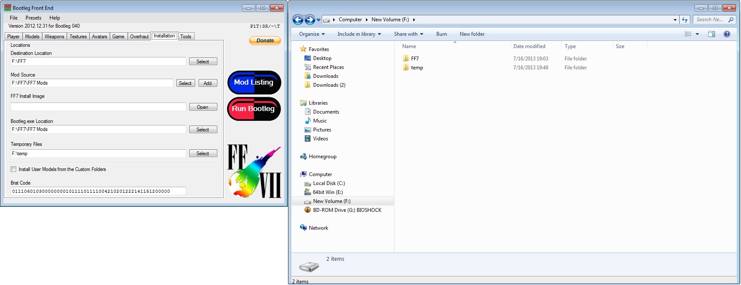Open the Help menu in Bootleg
The height and width of the screenshot is (285, 741).
click(x=55, y=18)
